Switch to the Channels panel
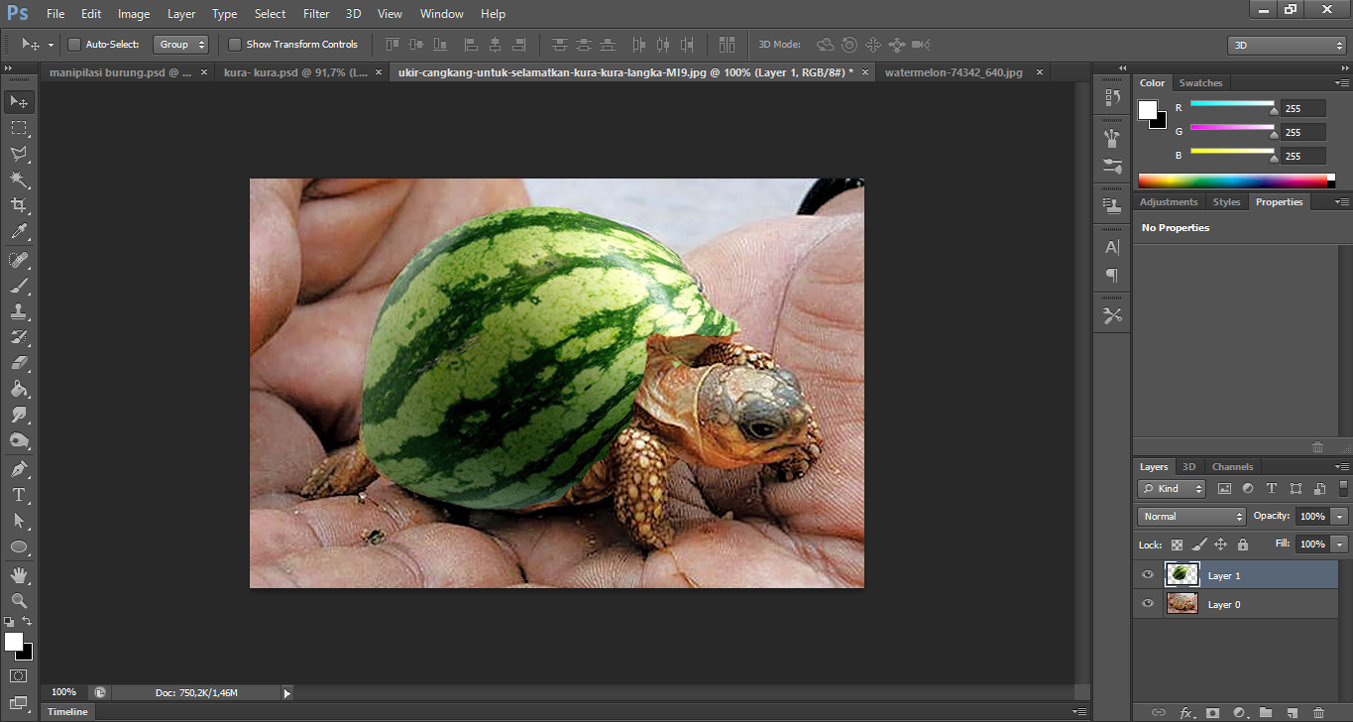Image resolution: width=1353 pixels, height=722 pixels. point(1232,466)
